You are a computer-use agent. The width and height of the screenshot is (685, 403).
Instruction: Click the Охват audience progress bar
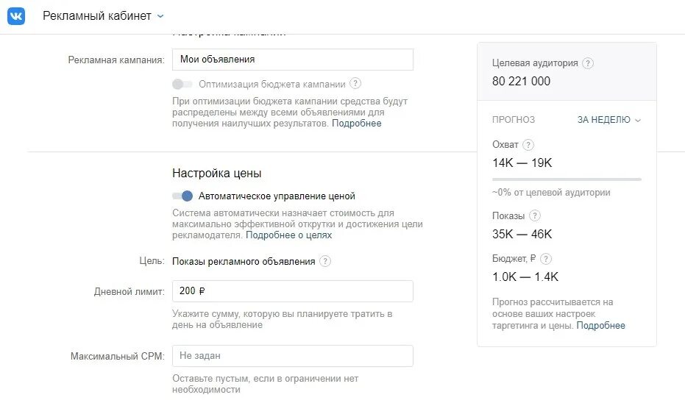pos(567,179)
